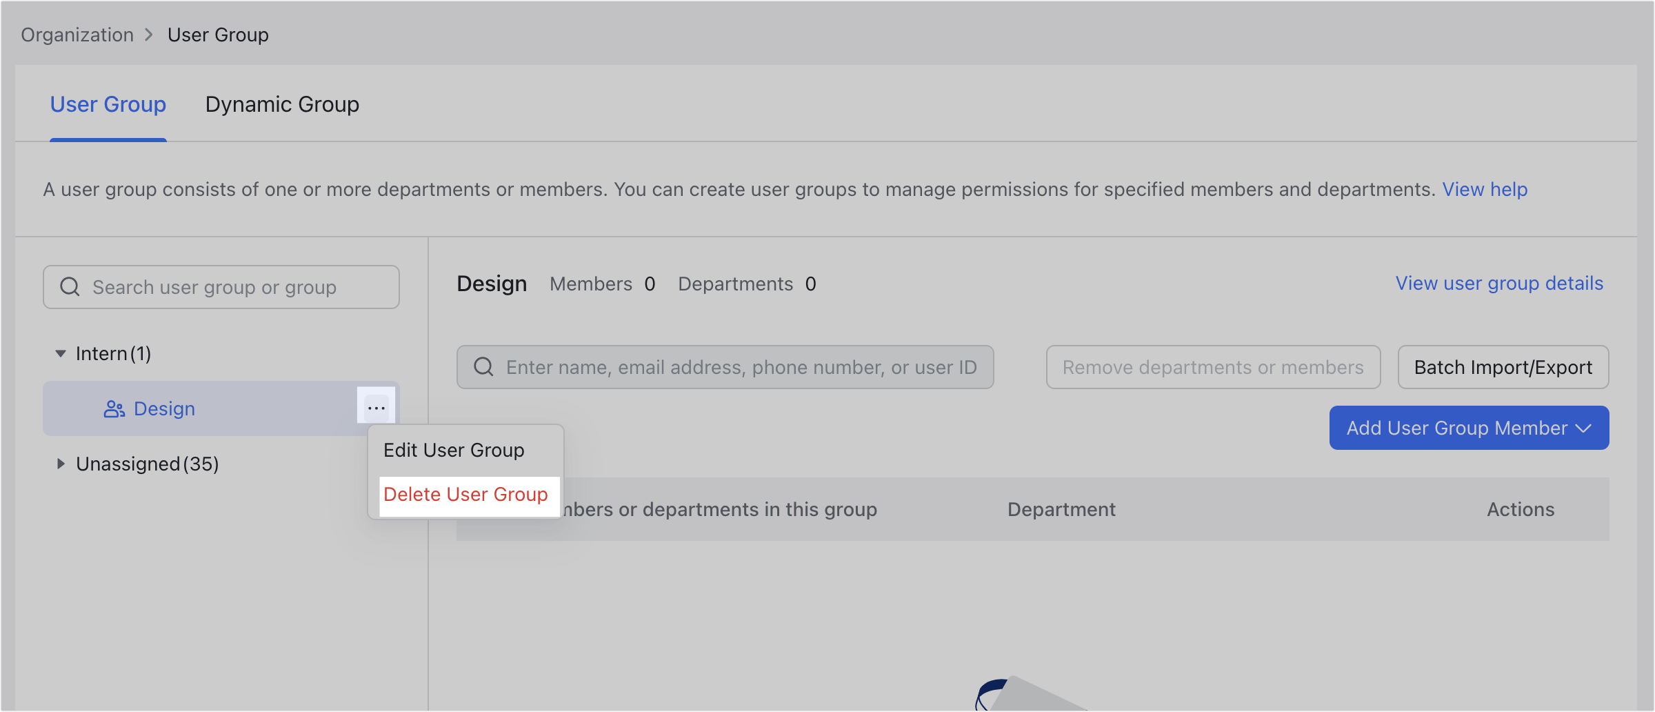Click the breadcrumb separator arrow after Organization

[148, 34]
